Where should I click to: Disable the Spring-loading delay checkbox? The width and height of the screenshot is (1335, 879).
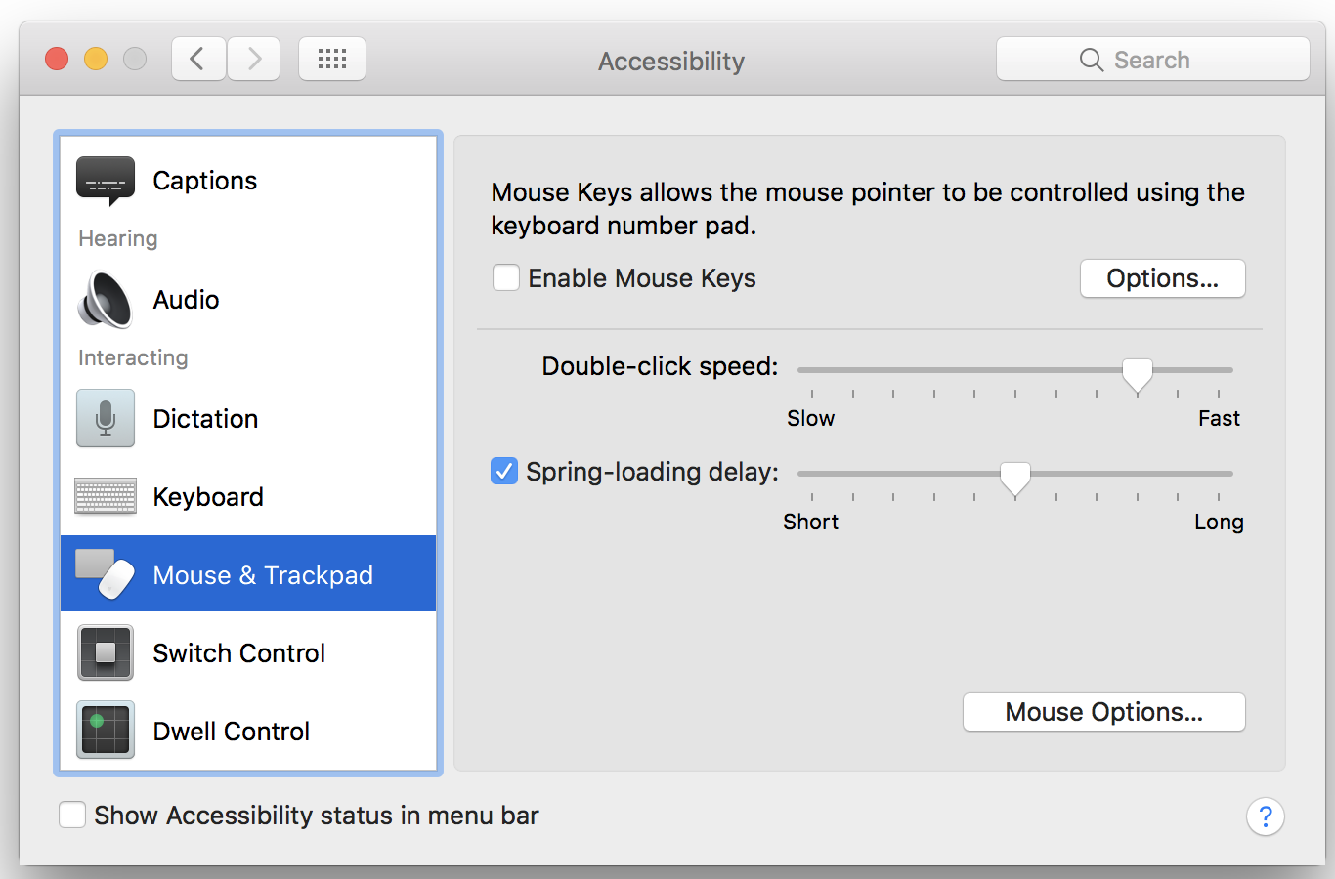(504, 472)
